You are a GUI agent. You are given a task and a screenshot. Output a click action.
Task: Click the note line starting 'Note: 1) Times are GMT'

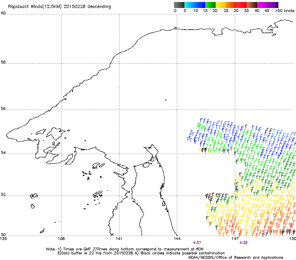click(x=125, y=249)
